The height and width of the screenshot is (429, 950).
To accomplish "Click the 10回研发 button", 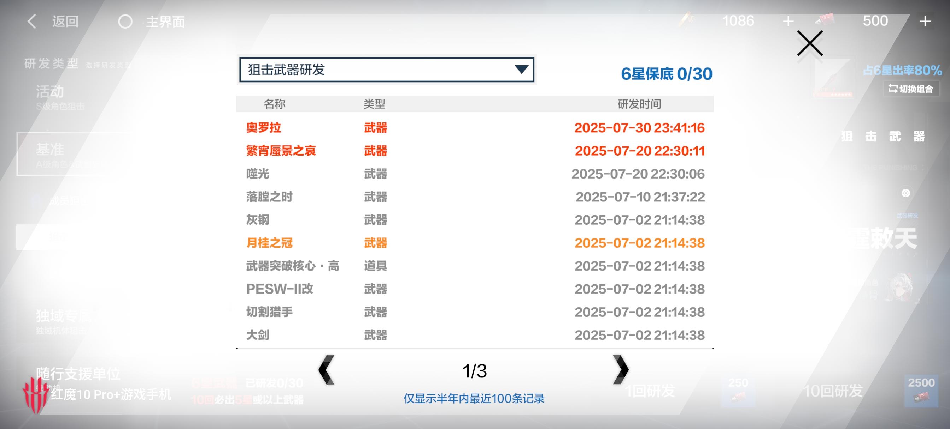I will tap(833, 391).
